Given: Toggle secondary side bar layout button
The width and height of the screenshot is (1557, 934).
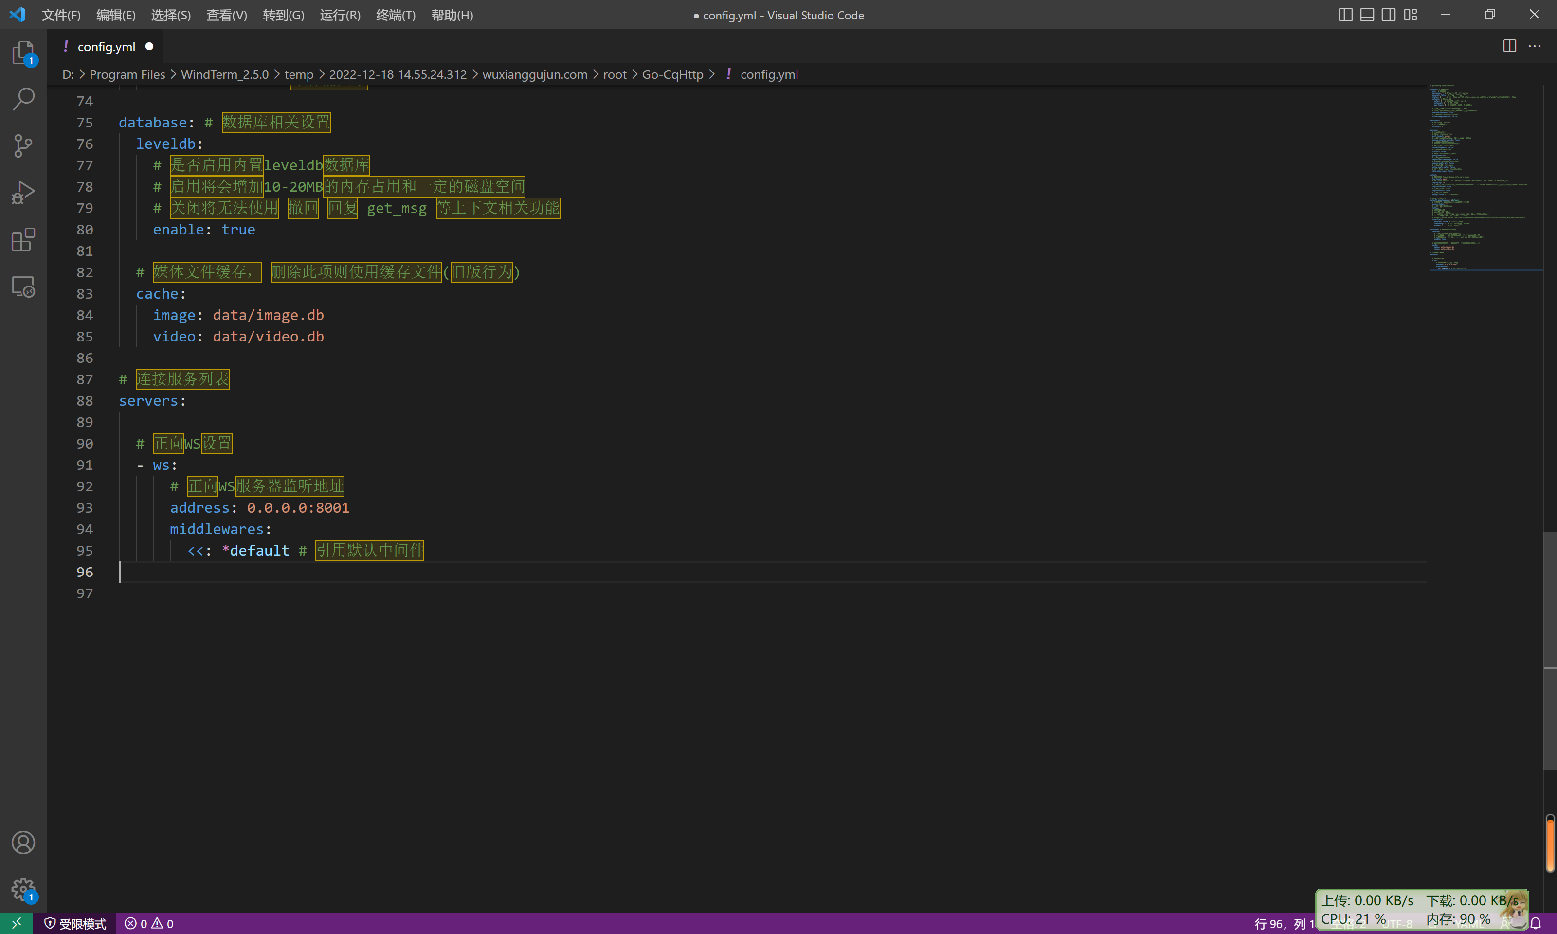Looking at the screenshot, I should pos(1388,15).
